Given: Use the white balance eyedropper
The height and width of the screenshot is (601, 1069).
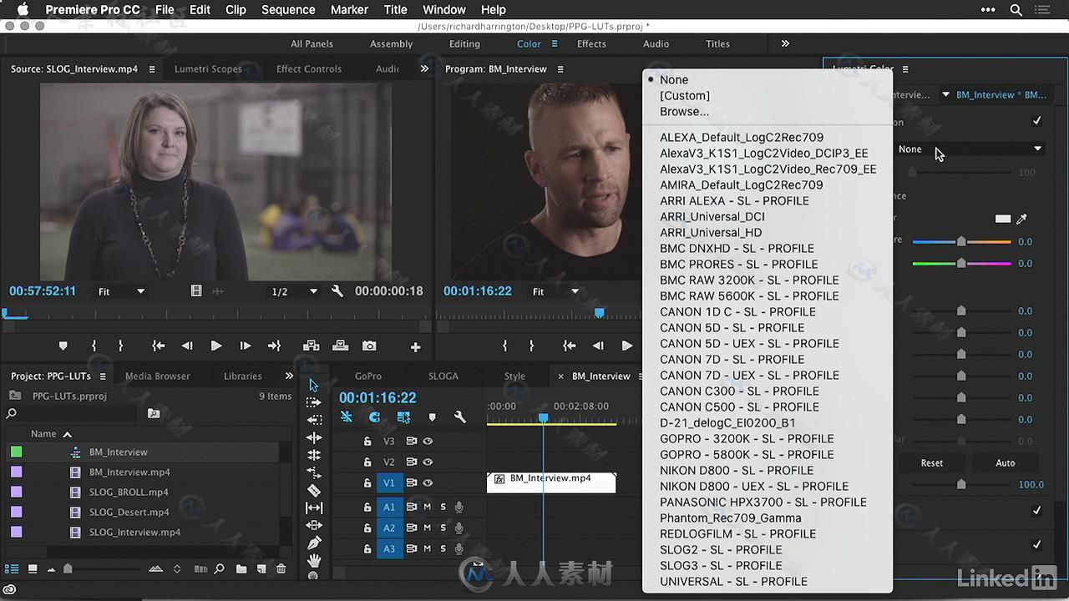Looking at the screenshot, I should tap(1021, 219).
